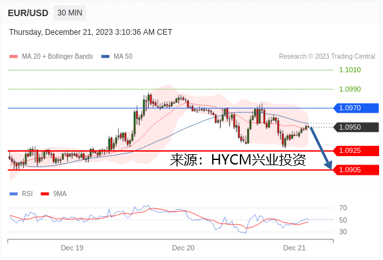Screen dimensions: 383x260
Task: Select the EUR/USD pair title
Action: tap(28, 13)
